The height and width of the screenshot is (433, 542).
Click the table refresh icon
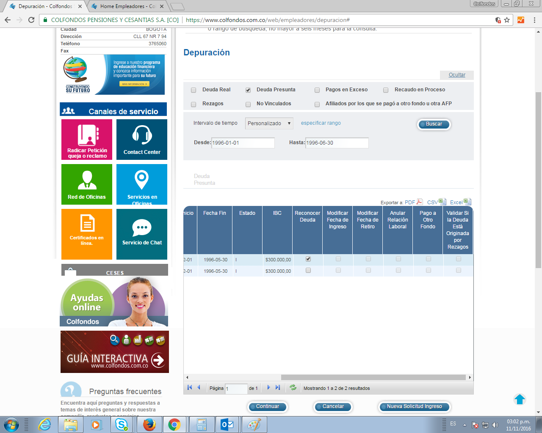tap(293, 387)
